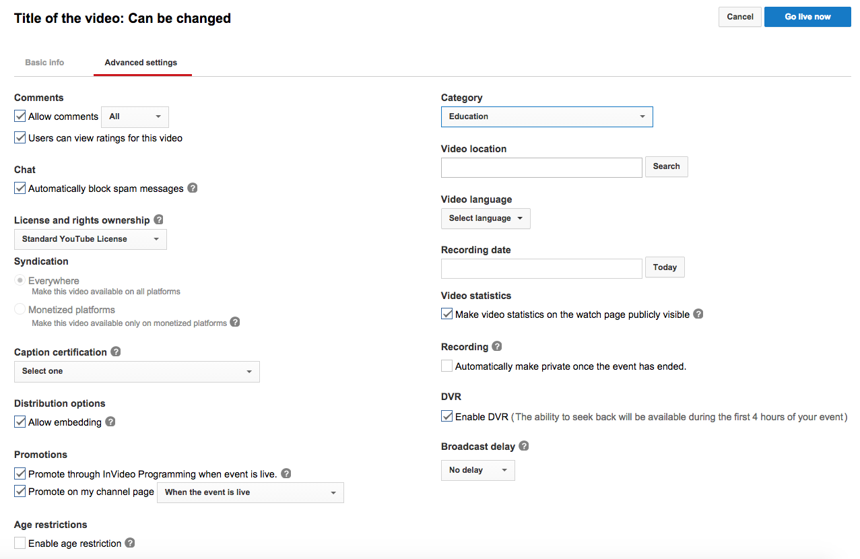Screen dimensions: 860x559
Task: Click the Go live now button
Action: (x=807, y=17)
